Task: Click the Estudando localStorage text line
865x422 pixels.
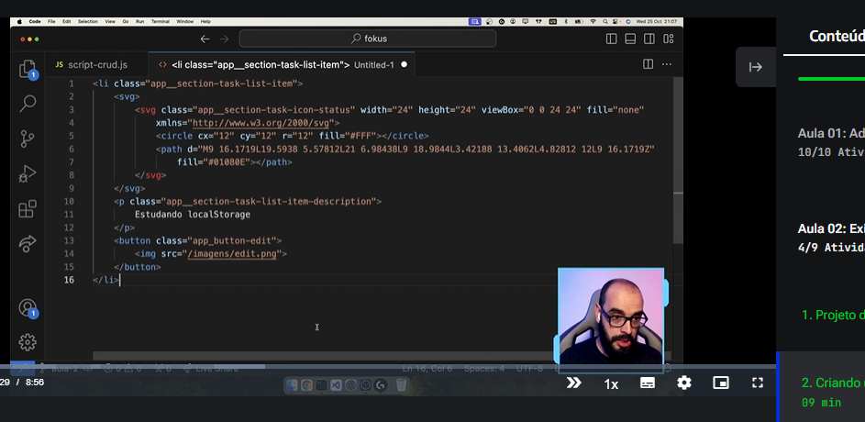Action: point(193,214)
